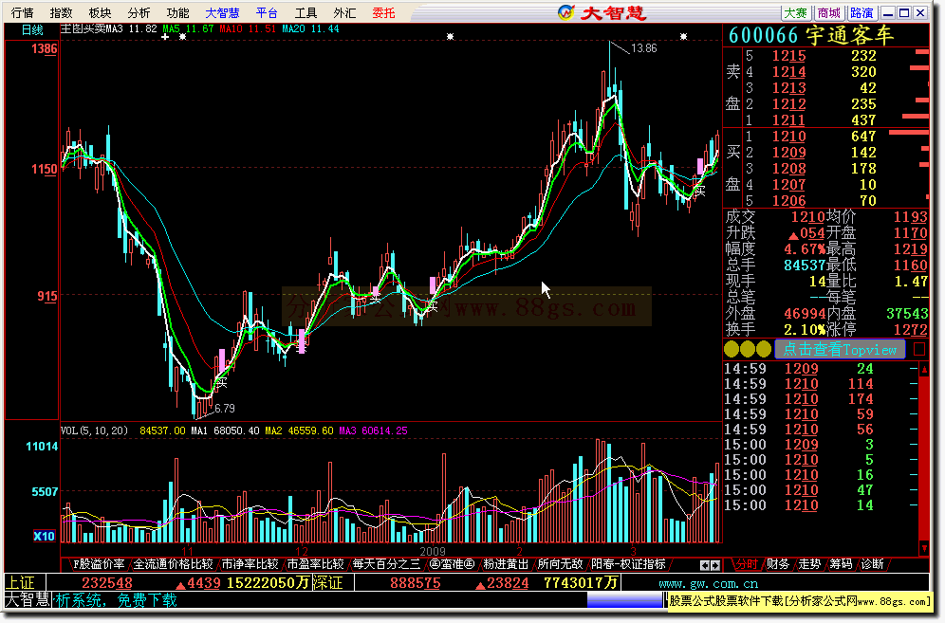Click the MA20 11.44 legend label
Viewport: 945px width, 623px height.
coord(310,28)
